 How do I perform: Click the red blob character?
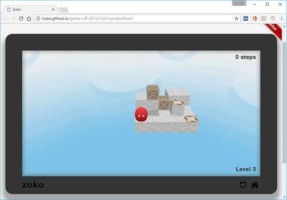pyautogui.click(x=141, y=115)
